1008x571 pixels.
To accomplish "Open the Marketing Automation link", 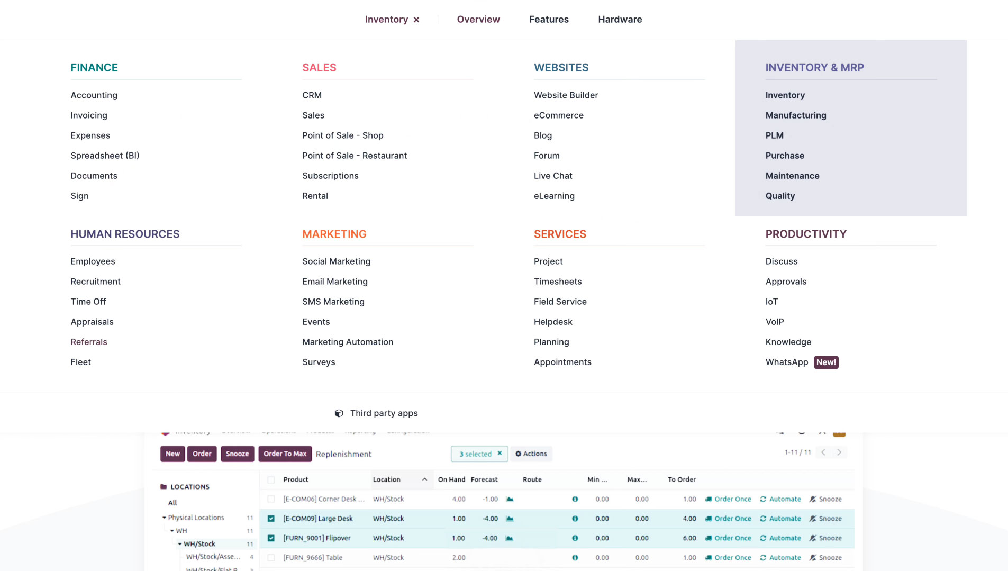I will click(x=348, y=342).
